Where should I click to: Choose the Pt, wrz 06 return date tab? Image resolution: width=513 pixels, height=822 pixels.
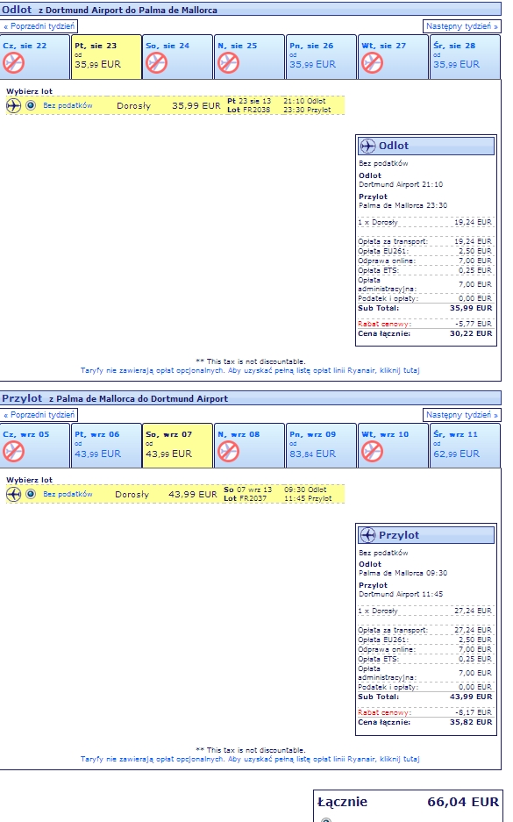pos(105,446)
